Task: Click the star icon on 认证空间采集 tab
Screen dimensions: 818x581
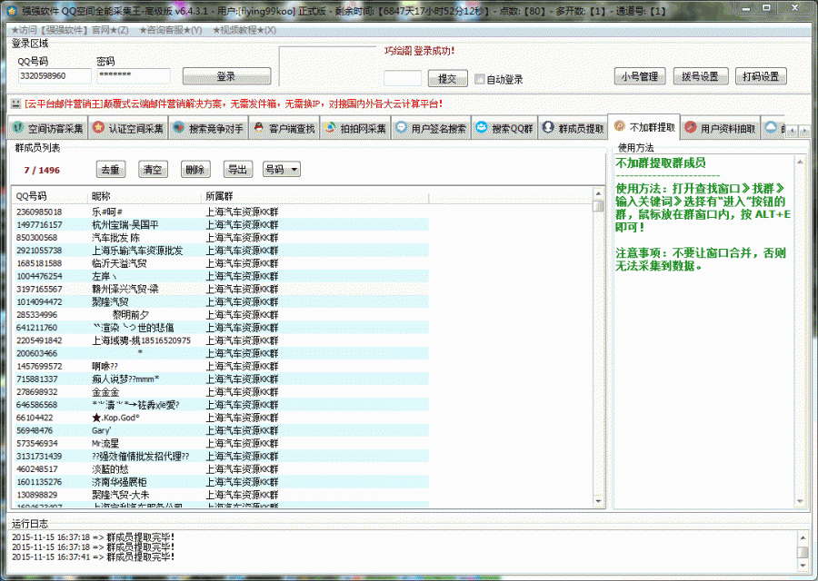Action: (98, 127)
